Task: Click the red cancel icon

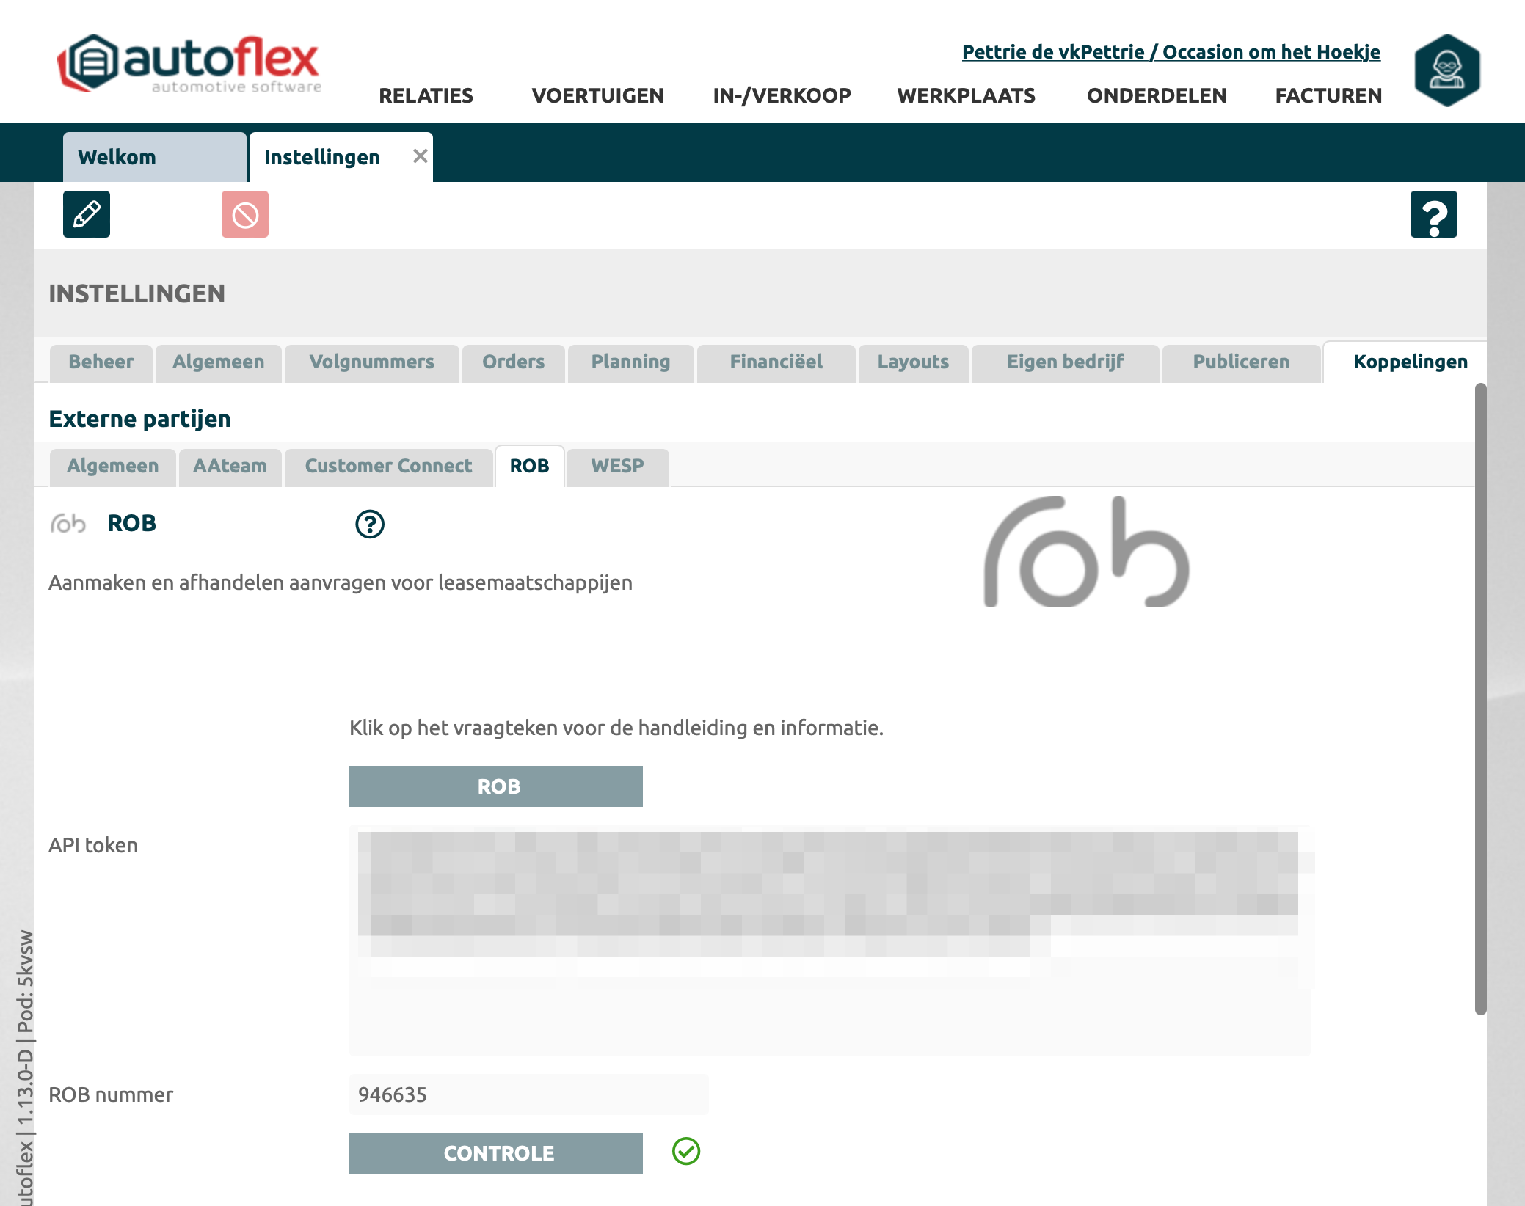Action: [x=245, y=214]
